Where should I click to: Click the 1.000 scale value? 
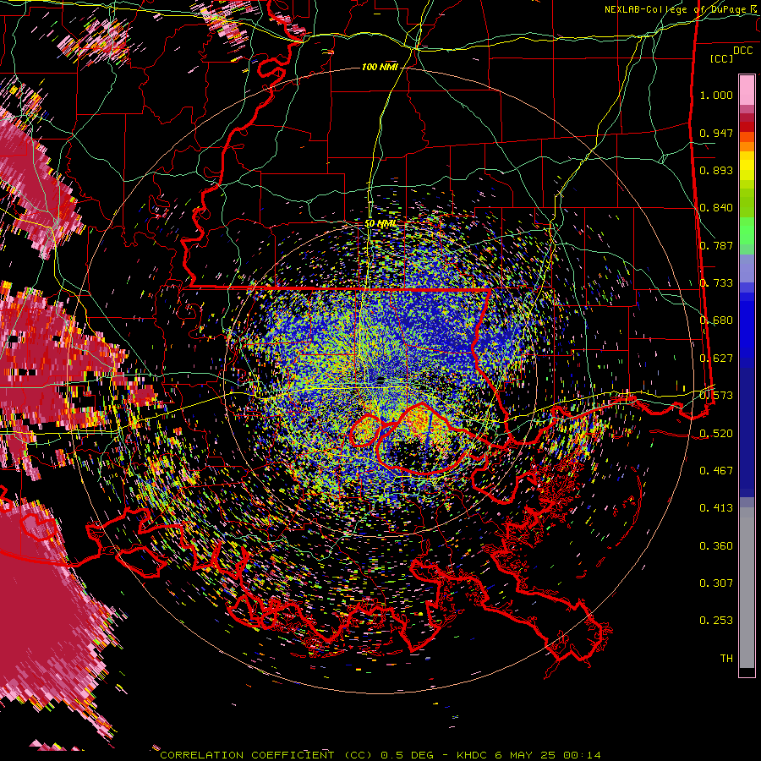[716, 95]
